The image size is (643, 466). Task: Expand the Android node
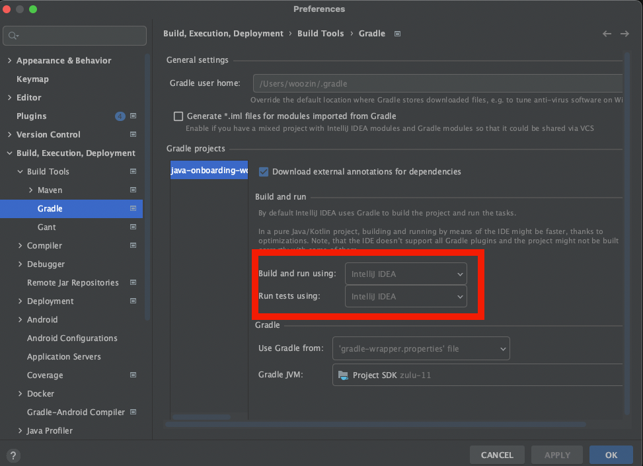[x=20, y=319]
